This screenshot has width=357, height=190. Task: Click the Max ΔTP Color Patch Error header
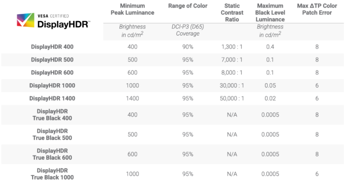click(317, 9)
